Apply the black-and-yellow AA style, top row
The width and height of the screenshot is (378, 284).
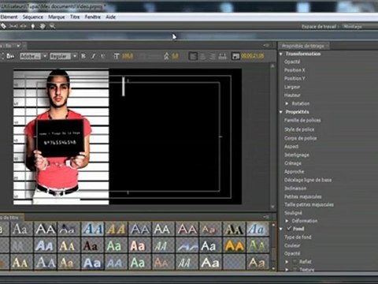(x=234, y=229)
